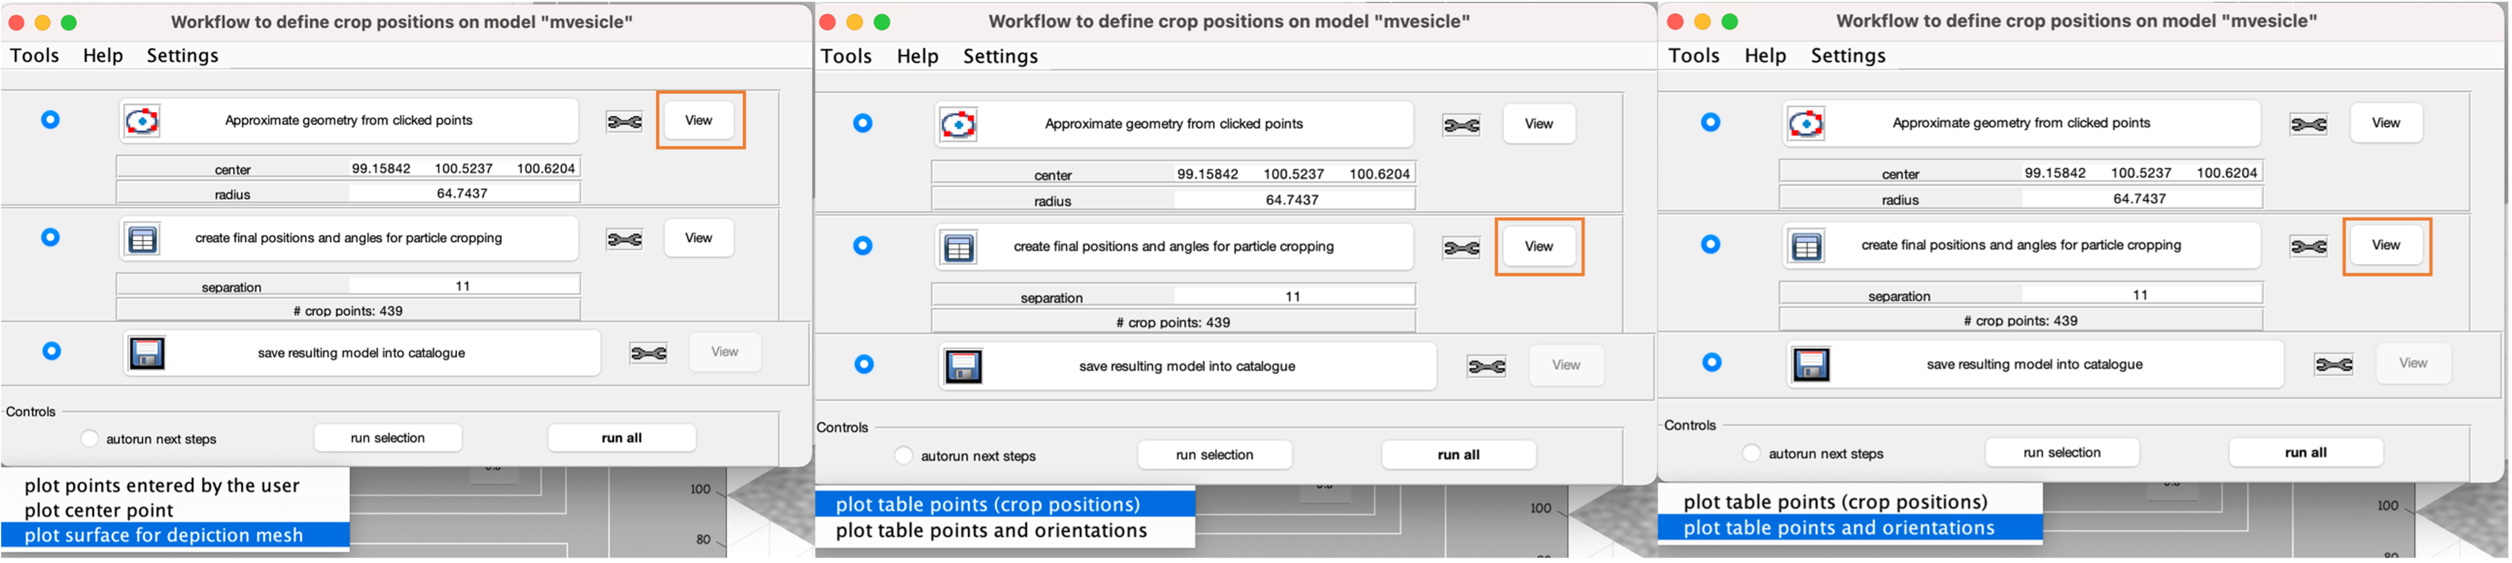
Task: Open wrench settings for create final positions, right window
Action: click(2308, 248)
